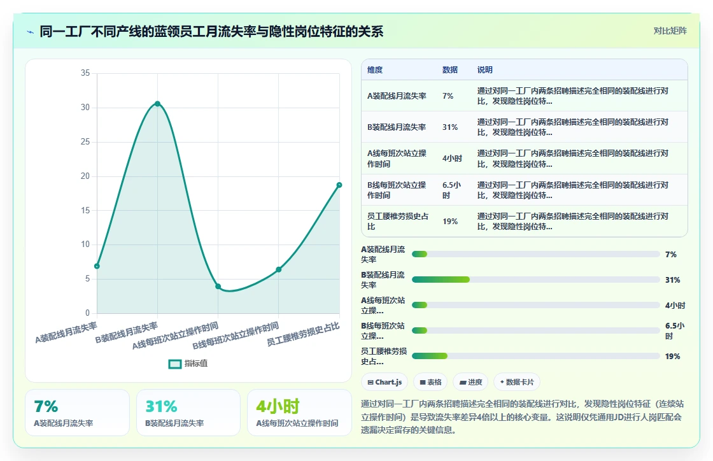Toggle the 指标值 legend swatch

tap(175, 364)
